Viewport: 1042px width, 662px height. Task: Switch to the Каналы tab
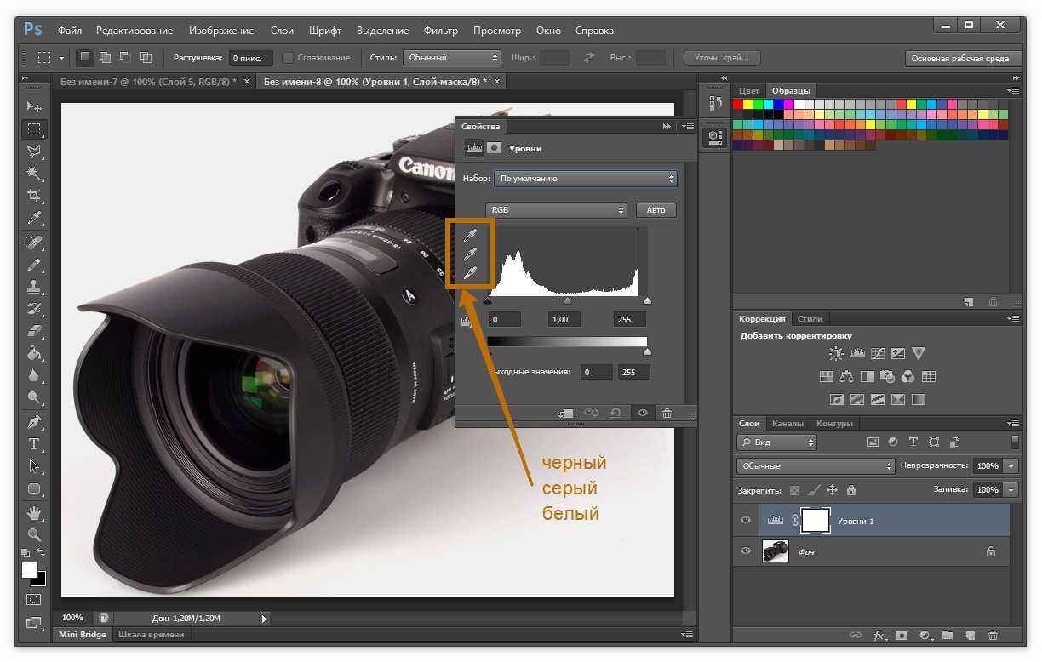click(x=787, y=424)
